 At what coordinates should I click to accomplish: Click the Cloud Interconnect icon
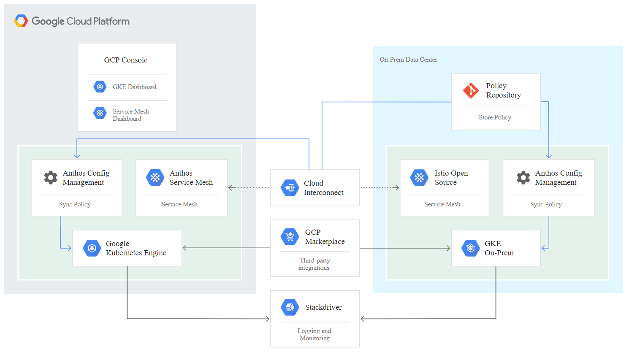(x=290, y=188)
